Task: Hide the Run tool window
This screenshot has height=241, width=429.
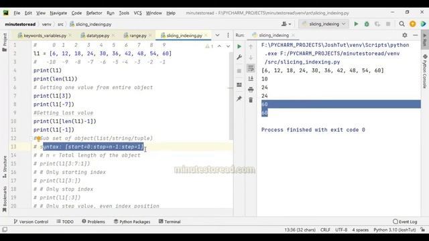Action: tap(416, 35)
